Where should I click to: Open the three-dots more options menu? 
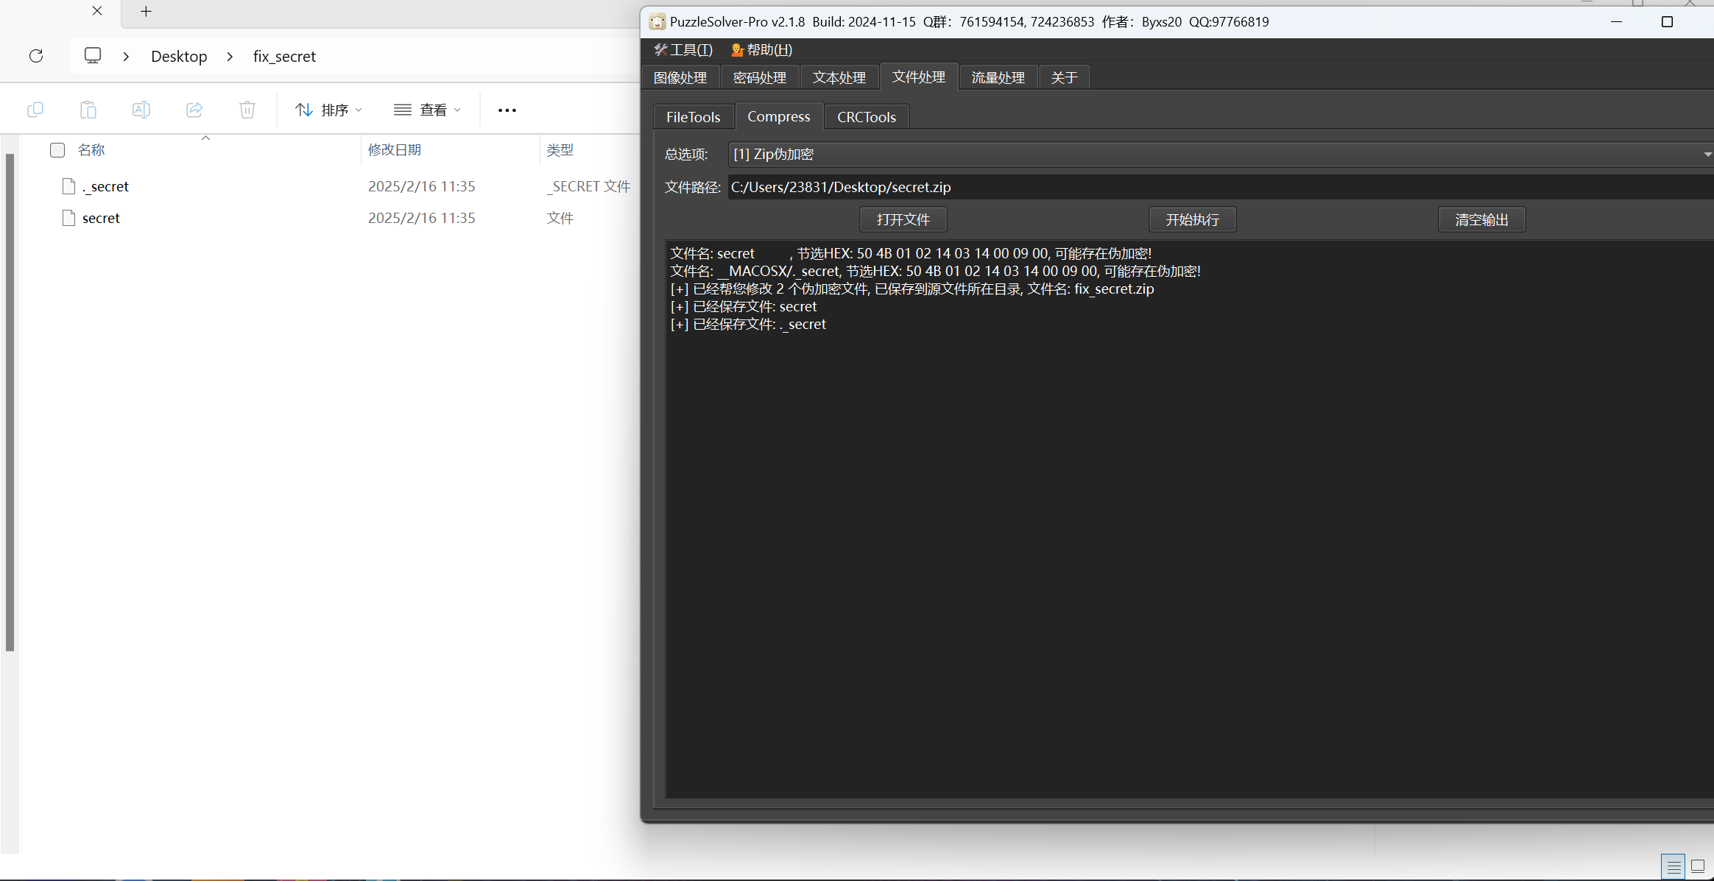point(507,110)
